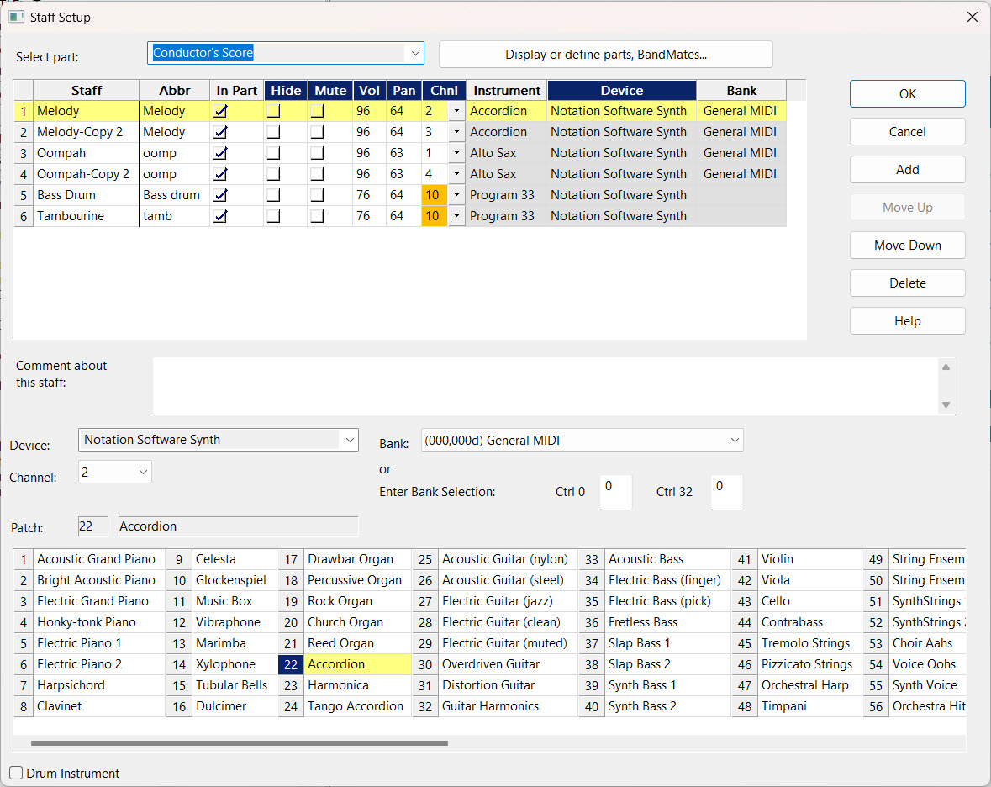
Task: Expand the Bank General MIDI dropdown
Action: click(x=734, y=440)
